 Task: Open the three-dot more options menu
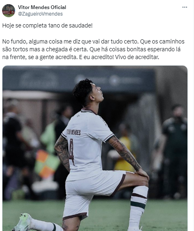(185, 7)
